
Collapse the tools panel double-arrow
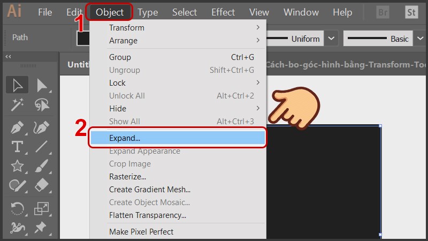pyautogui.click(x=8, y=57)
